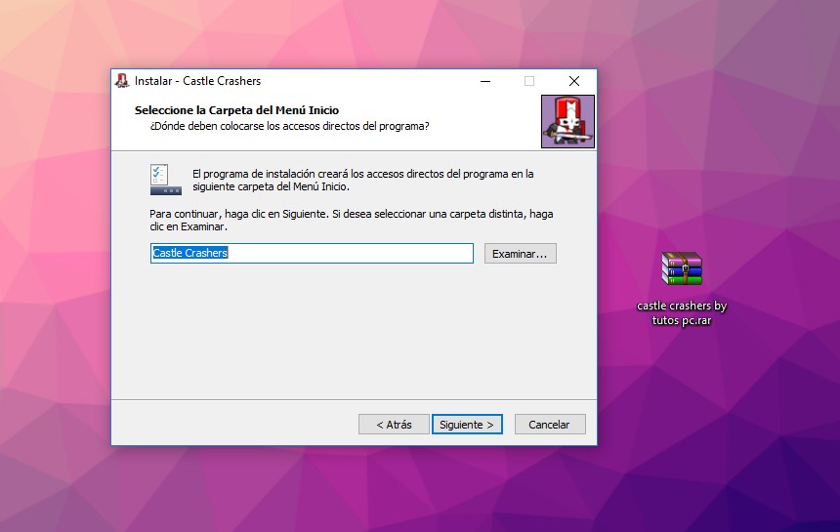
Task: Minimize the Castle Crashers installer window
Action: [484, 81]
